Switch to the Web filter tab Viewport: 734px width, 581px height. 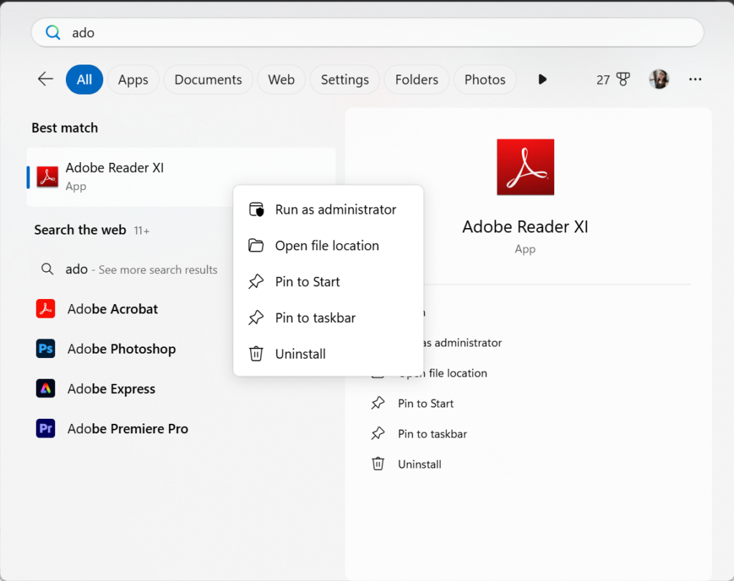click(281, 80)
